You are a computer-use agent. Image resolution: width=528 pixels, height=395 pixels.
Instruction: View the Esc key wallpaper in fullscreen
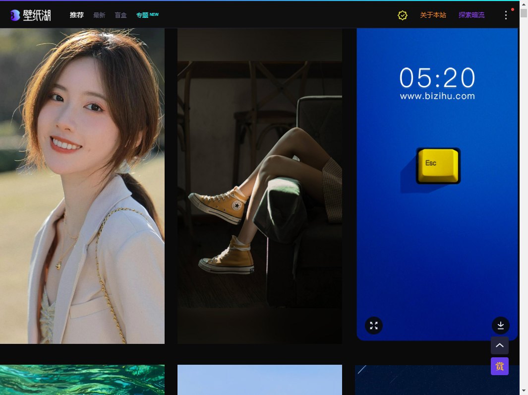(374, 326)
